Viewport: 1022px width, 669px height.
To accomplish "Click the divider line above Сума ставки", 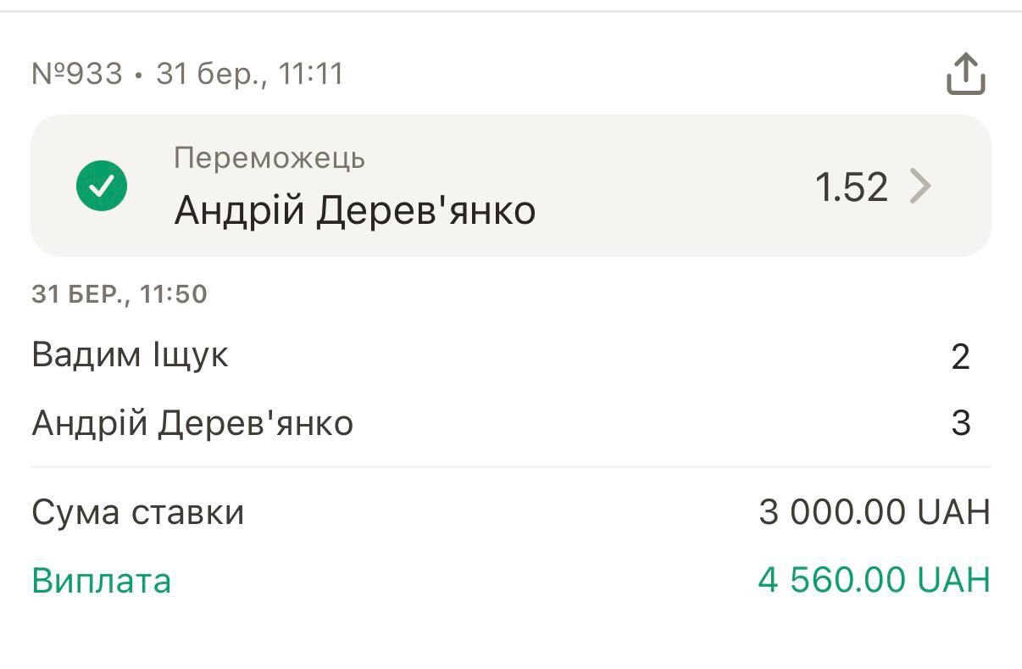I will 511,466.
